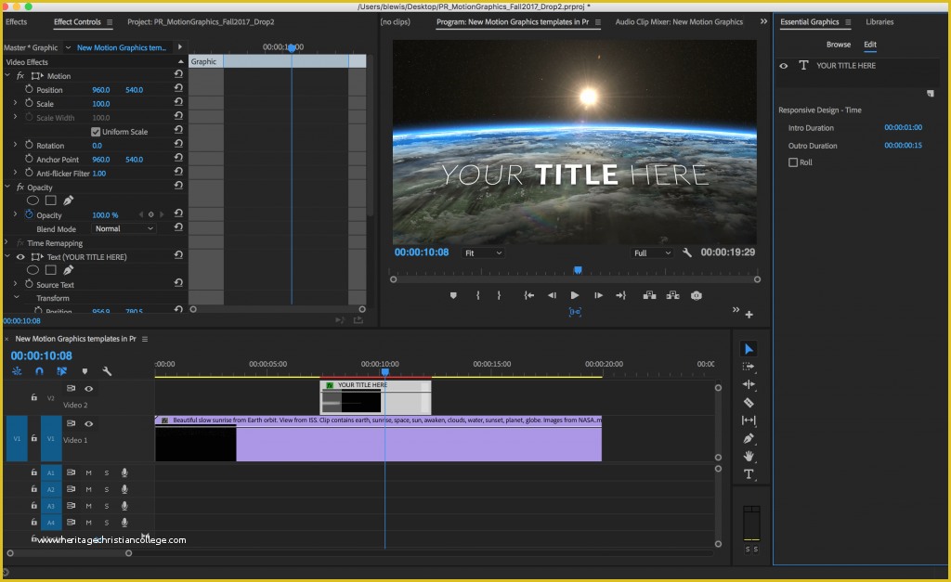Select the Type tool in tools panel
The image size is (951, 582).
pyautogui.click(x=749, y=474)
